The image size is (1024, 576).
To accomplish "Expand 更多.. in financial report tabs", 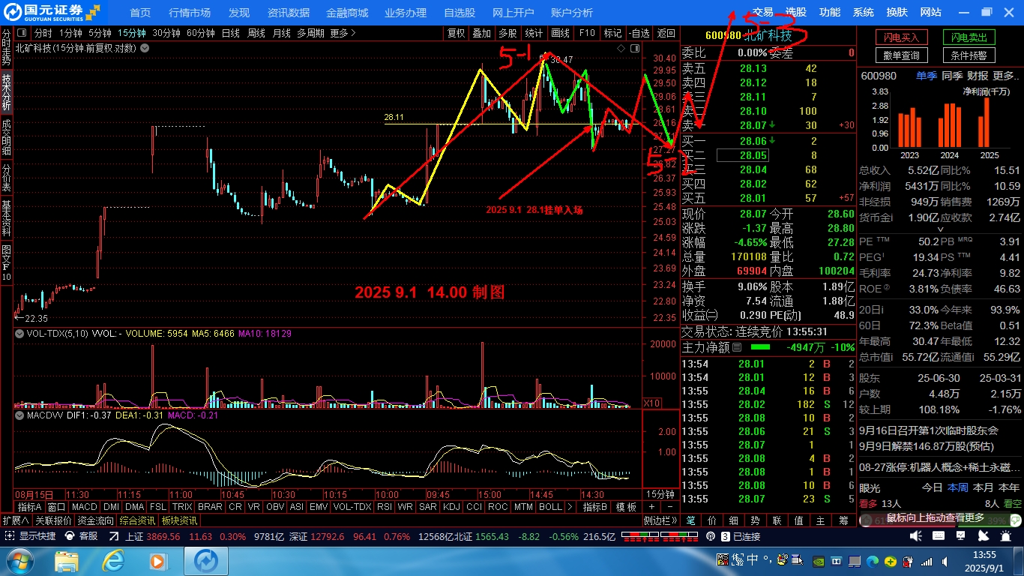I will [x=1005, y=76].
